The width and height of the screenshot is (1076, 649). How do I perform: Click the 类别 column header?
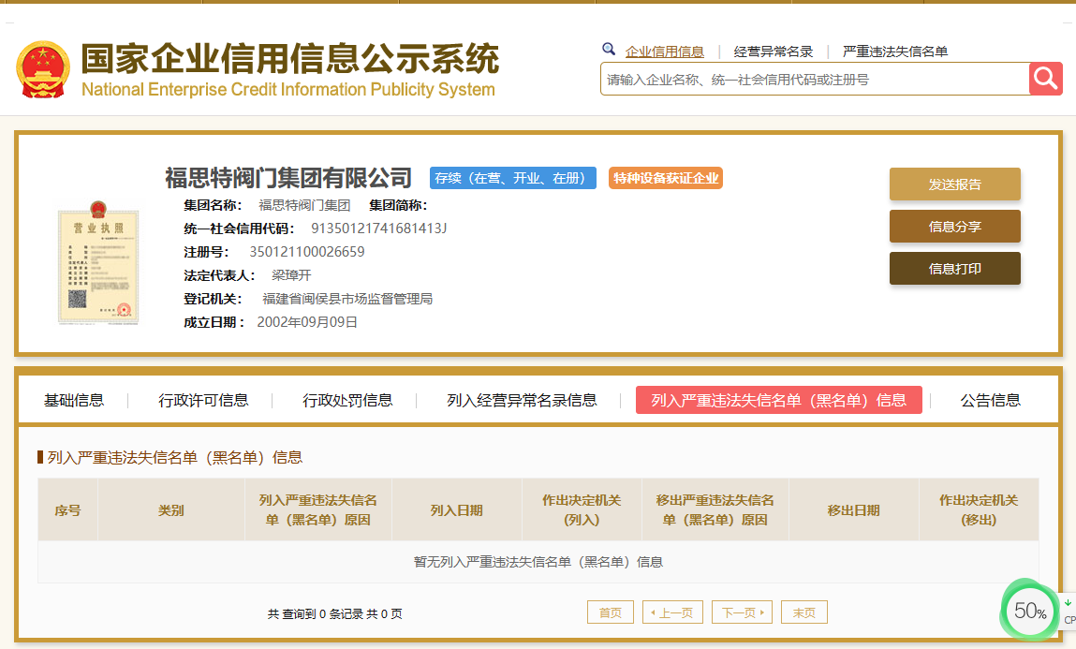(170, 509)
